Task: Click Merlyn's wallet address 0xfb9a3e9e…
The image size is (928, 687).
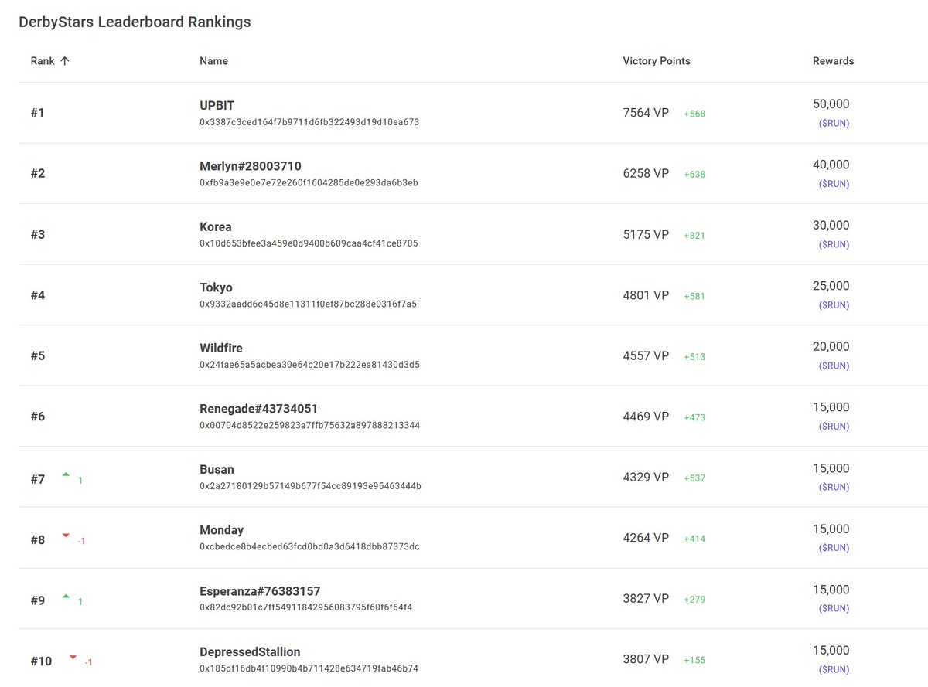Action: 309,182
